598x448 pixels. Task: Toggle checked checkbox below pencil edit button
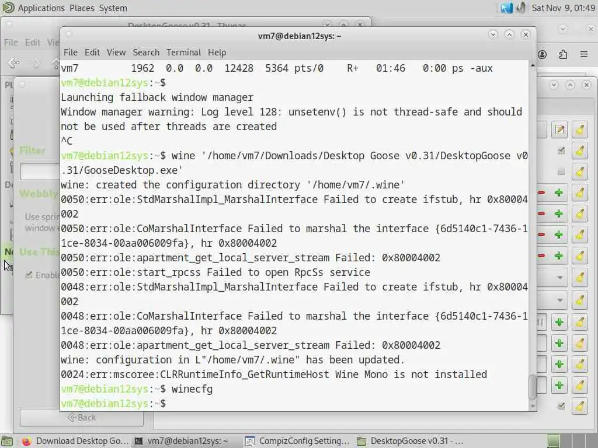[x=561, y=151]
